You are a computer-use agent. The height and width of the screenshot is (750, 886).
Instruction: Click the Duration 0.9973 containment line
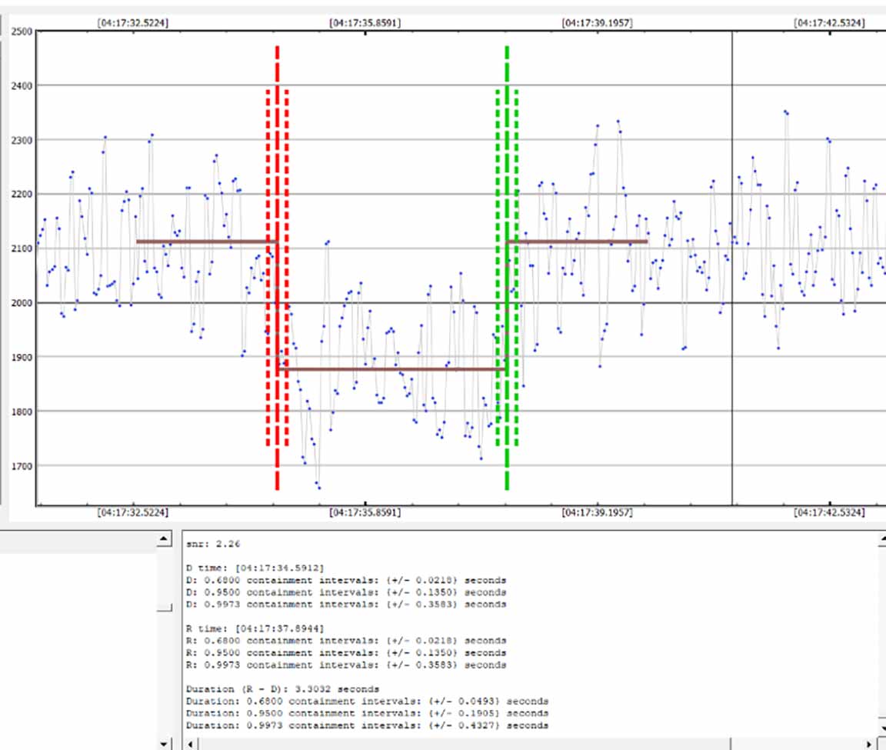(x=368, y=725)
